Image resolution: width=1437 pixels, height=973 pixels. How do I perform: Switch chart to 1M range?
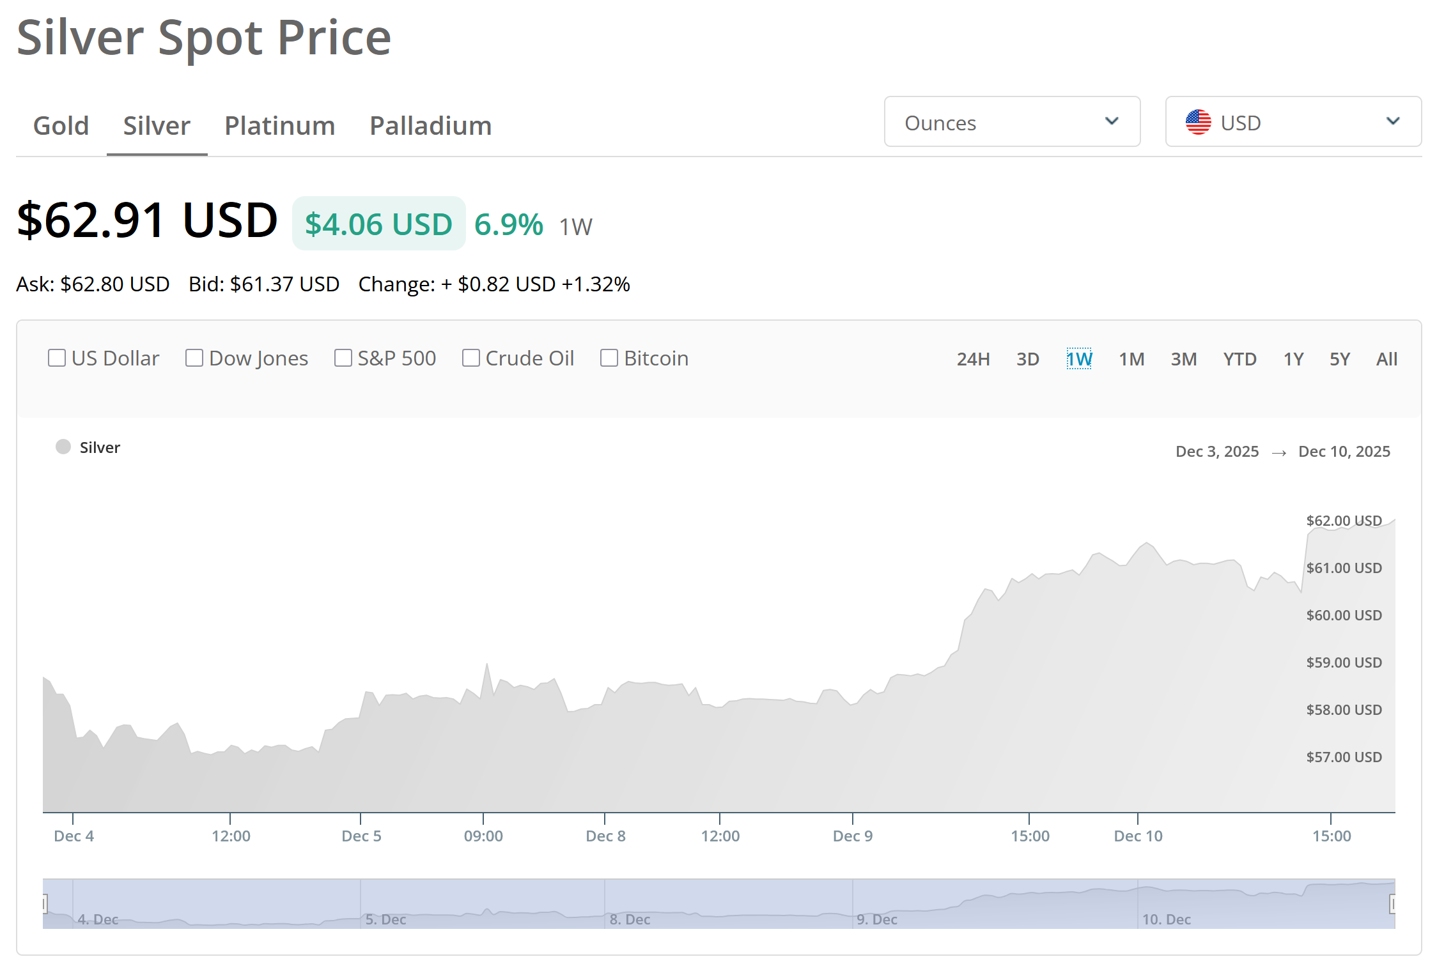[x=1131, y=359]
